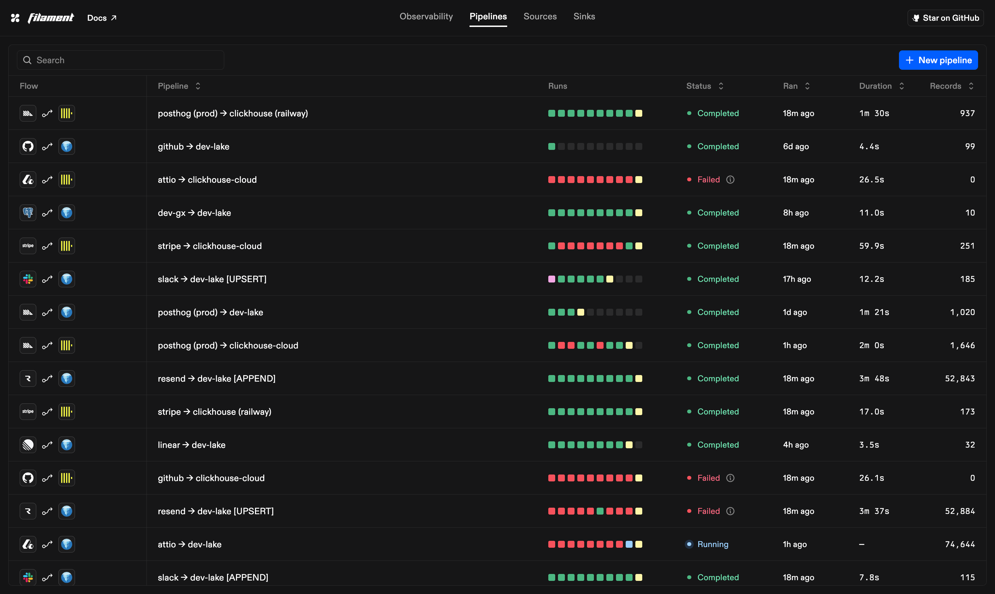
Task: Click PostHog source icon in posthog dev-lake row
Action: 28,312
